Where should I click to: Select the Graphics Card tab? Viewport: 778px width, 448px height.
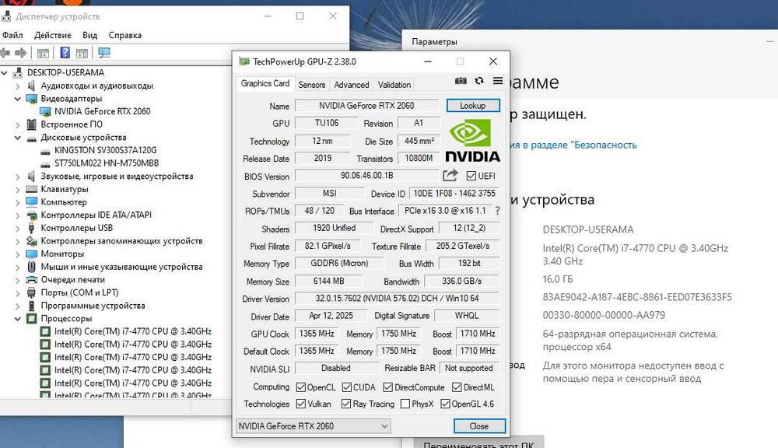(265, 83)
